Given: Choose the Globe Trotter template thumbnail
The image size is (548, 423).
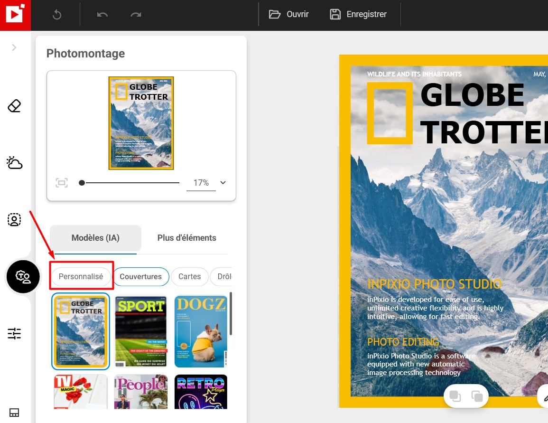Looking at the screenshot, I should click(81, 331).
